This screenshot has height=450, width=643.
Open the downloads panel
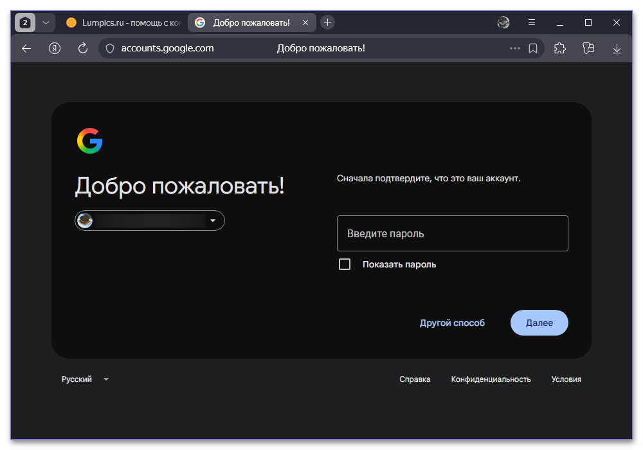pos(617,49)
